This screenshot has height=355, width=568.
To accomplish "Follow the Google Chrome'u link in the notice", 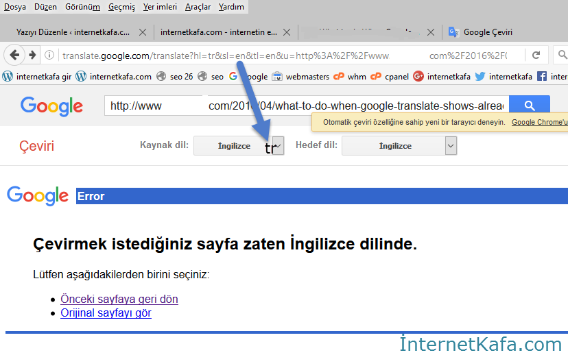I will [539, 122].
